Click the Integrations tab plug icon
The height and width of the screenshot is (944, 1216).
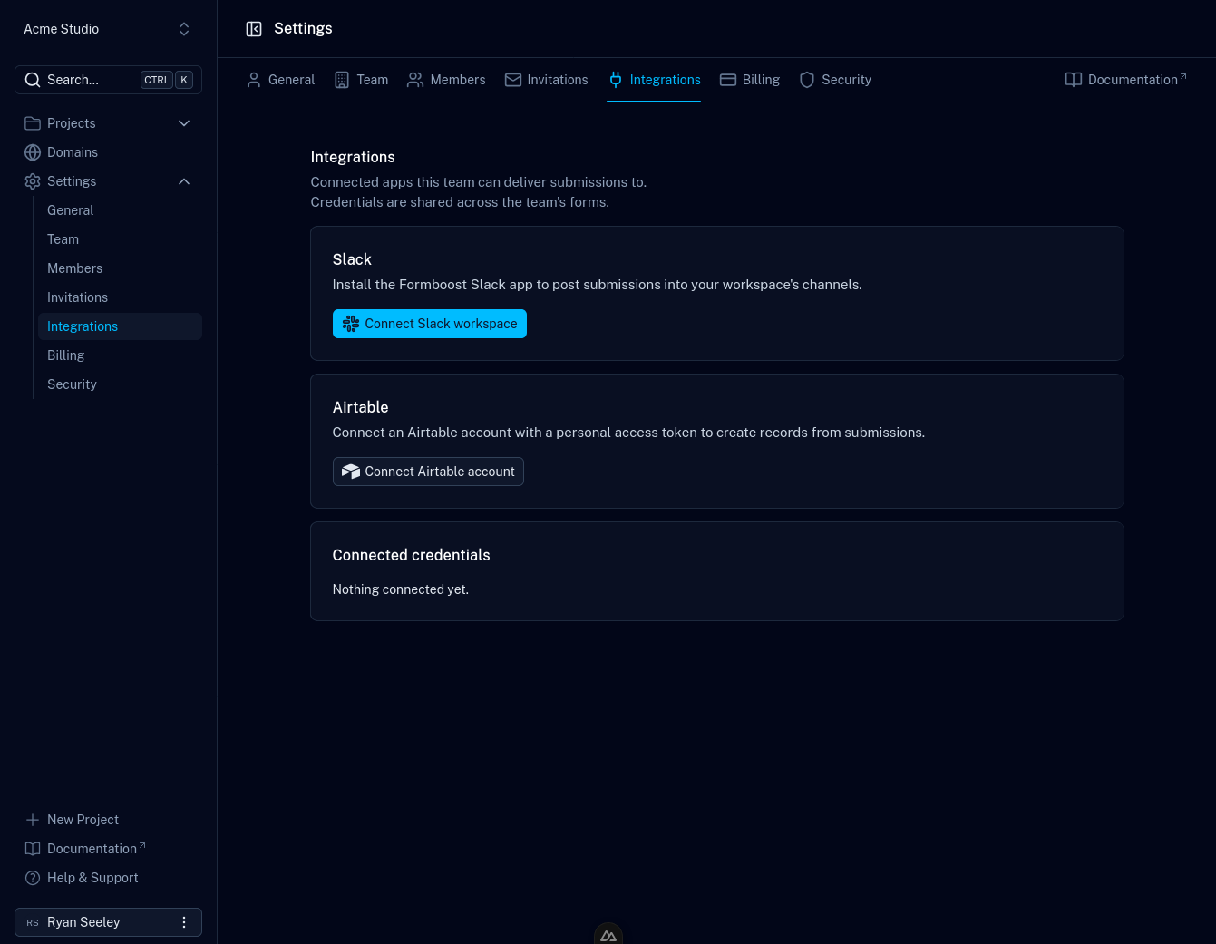point(616,80)
